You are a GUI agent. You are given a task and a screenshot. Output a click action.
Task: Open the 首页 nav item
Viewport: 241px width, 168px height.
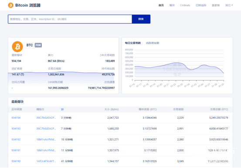coord(161,5)
